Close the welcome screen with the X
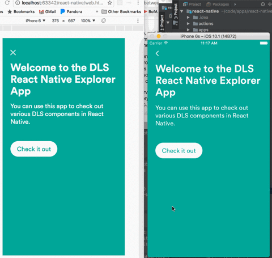 click(x=13, y=52)
